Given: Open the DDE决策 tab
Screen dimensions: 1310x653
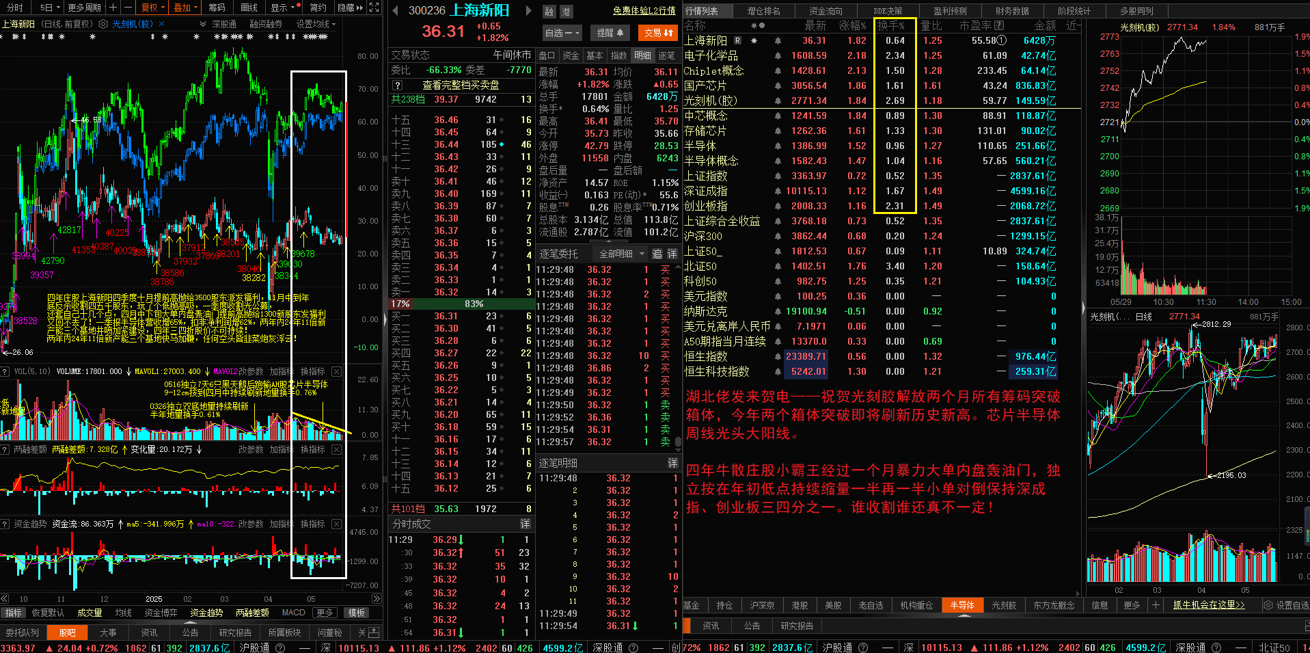Looking at the screenshot, I should (888, 11).
